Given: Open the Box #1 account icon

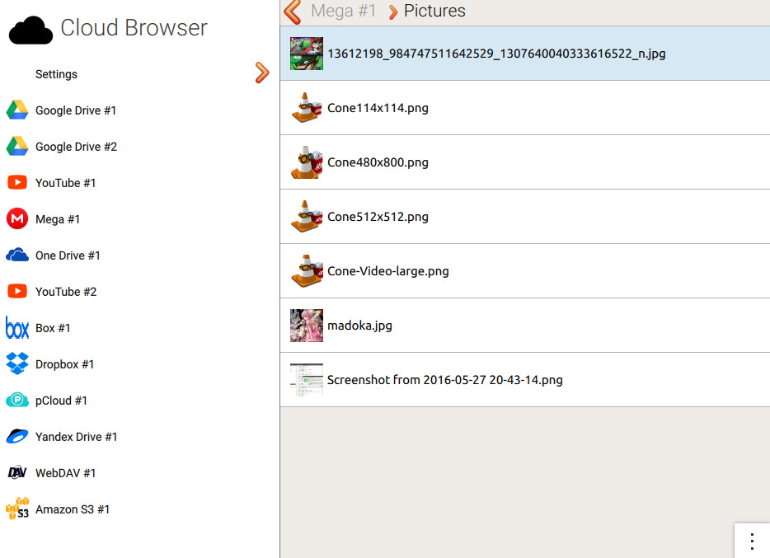Looking at the screenshot, I should (17, 328).
